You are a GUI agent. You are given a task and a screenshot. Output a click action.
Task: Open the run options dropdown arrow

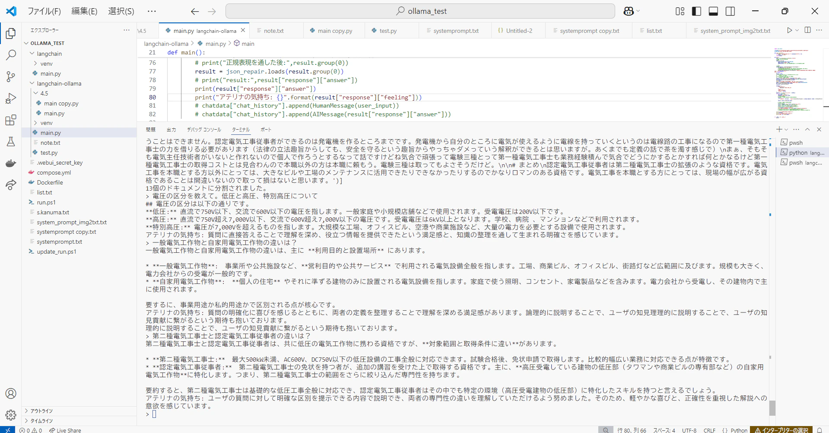(797, 30)
